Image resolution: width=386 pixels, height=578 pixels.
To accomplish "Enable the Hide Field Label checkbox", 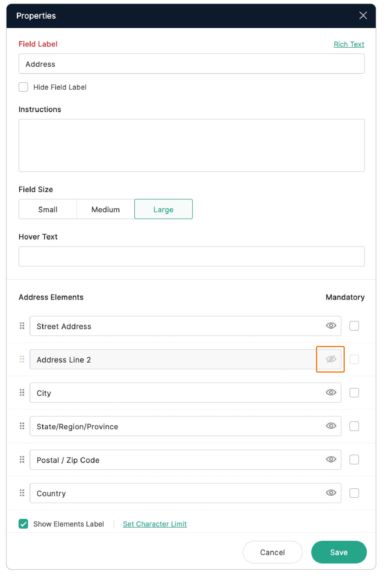I will tap(23, 87).
